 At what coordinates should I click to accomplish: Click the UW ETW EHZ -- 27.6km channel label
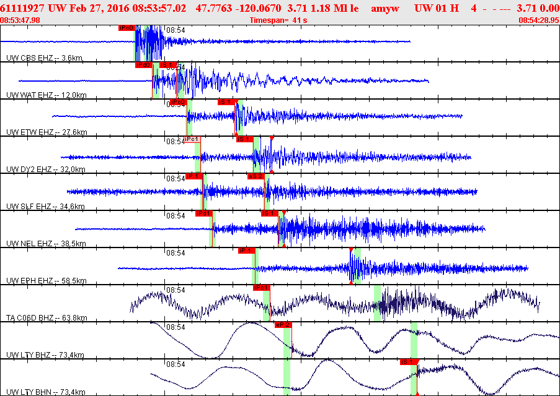(x=47, y=132)
